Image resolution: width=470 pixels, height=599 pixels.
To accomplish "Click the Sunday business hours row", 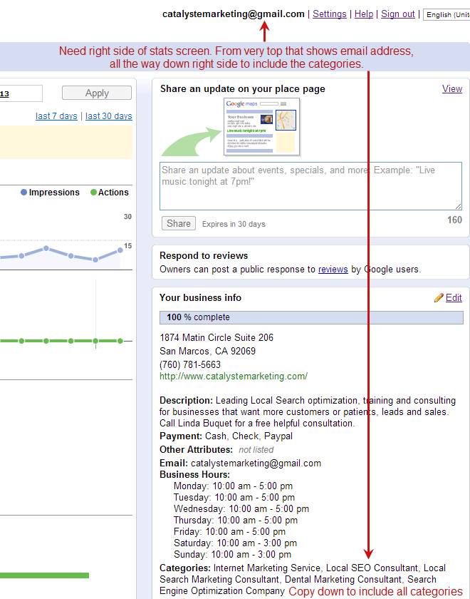I will 232,554.
